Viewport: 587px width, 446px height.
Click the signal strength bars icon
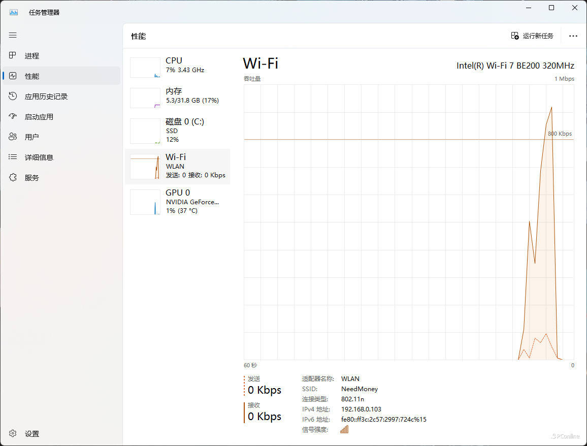tap(344, 429)
